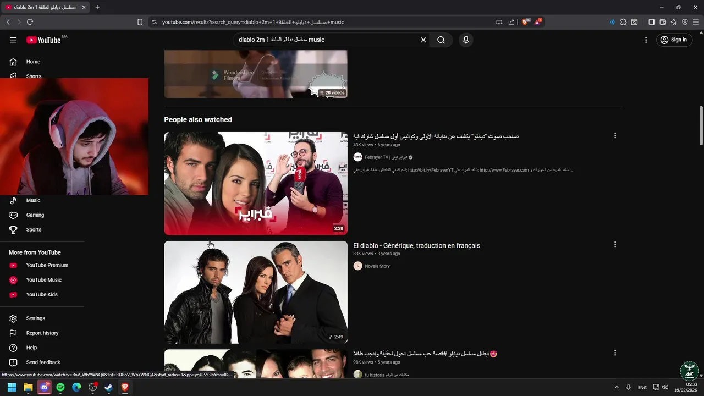
Task: Open a new browser tab
Action: [97, 7]
